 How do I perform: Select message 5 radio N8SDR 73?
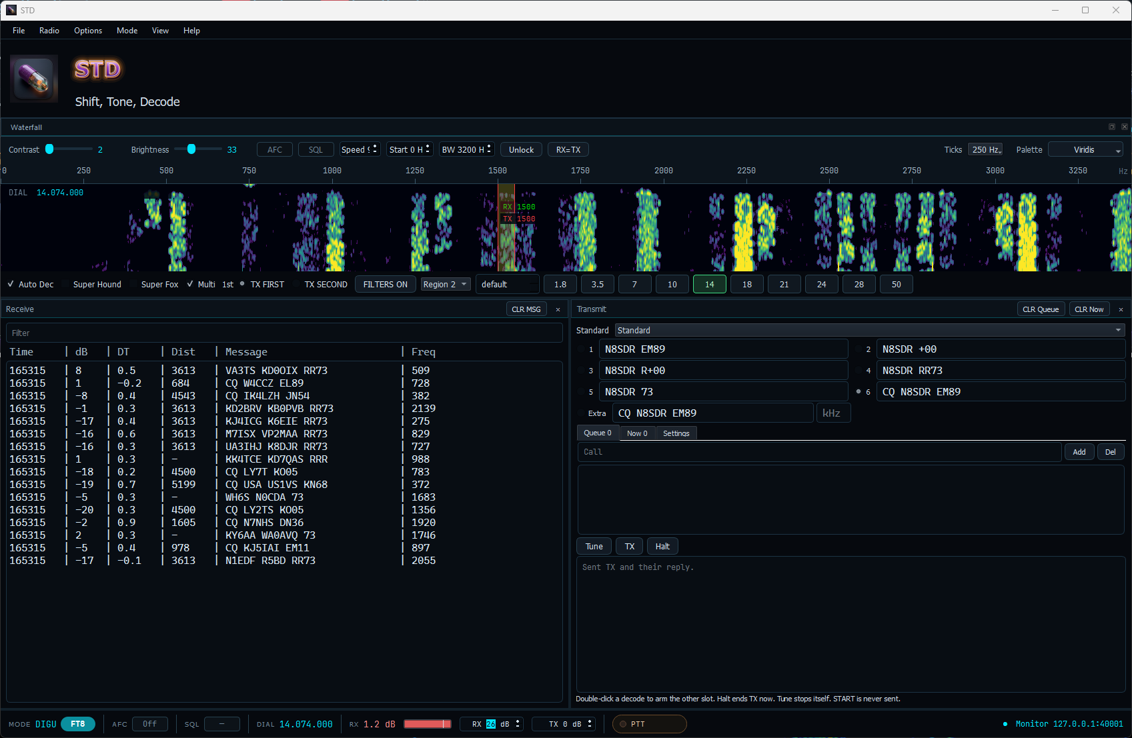[x=581, y=392]
